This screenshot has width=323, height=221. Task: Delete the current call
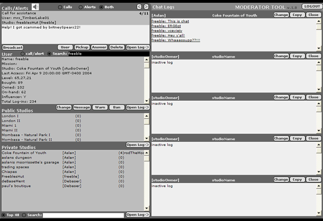click(116, 47)
